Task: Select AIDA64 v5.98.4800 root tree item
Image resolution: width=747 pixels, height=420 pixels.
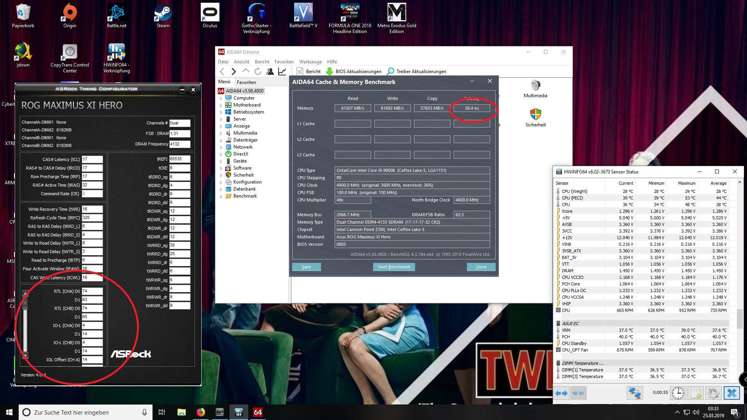Action: [x=241, y=91]
